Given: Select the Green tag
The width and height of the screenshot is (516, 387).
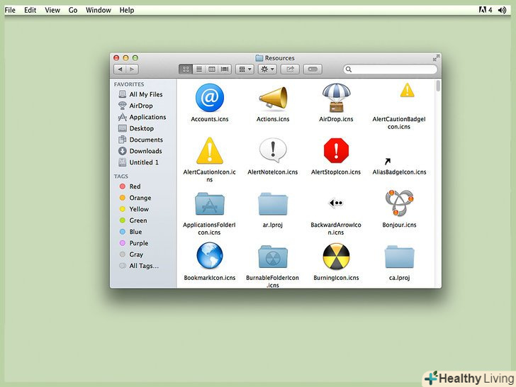Looking at the screenshot, I should [x=133, y=220].
